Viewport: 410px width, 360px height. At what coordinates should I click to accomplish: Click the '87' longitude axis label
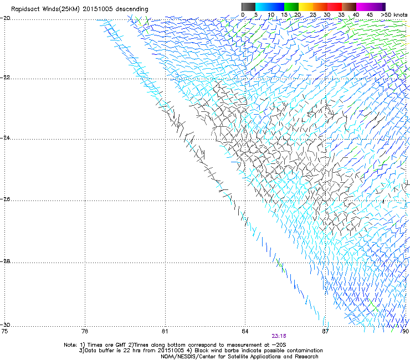pos(325,331)
